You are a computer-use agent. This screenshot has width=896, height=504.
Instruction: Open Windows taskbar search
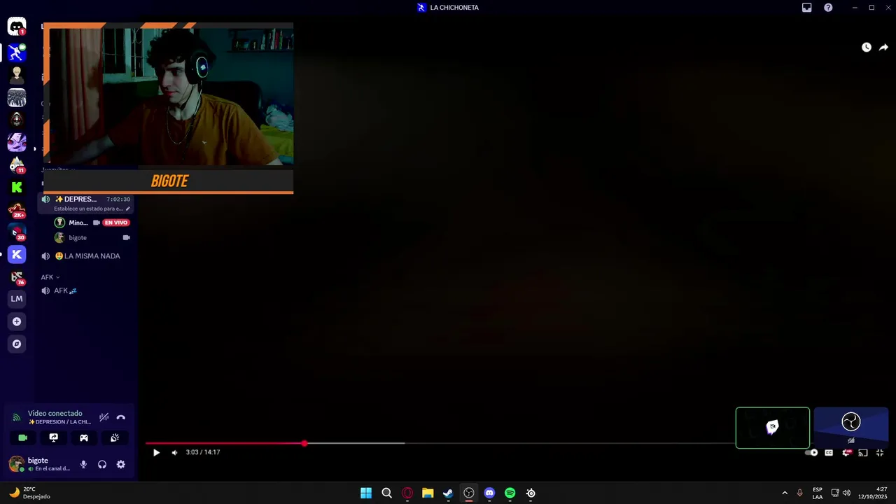point(386,493)
